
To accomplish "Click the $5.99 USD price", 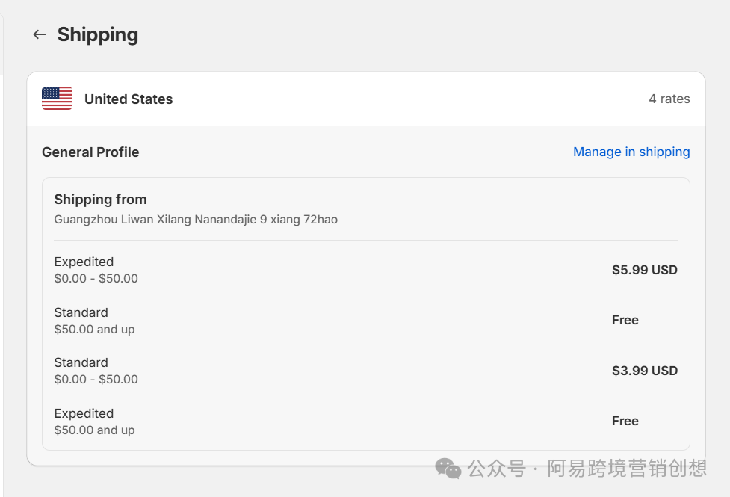I will (x=644, y=270).
